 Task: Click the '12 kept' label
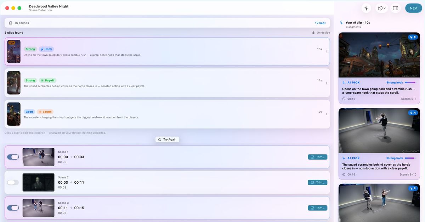coord(320,23)
